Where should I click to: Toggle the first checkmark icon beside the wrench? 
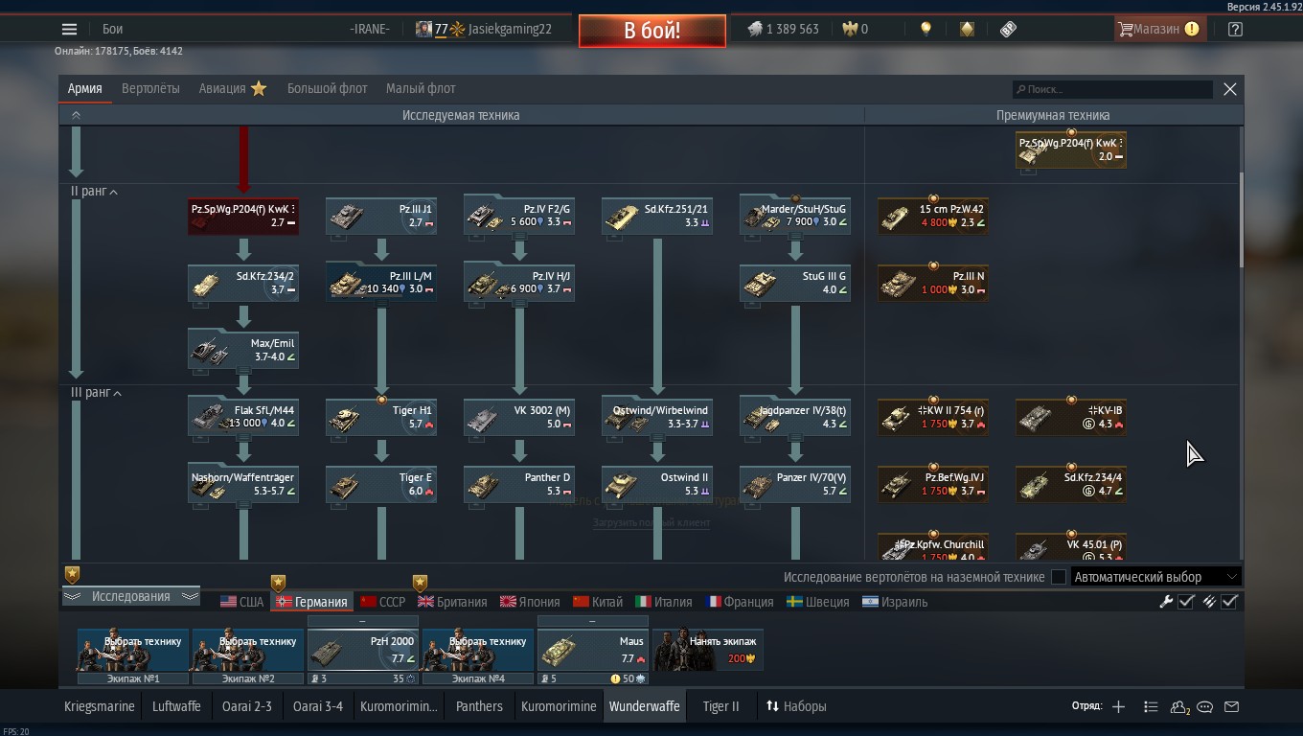(1186, 602)
